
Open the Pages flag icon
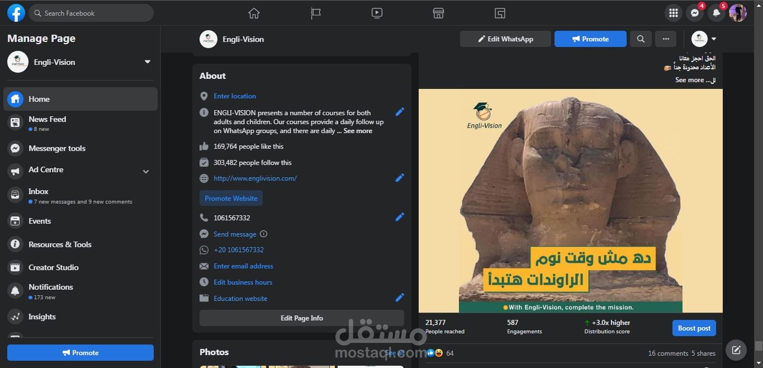point(316,13)
